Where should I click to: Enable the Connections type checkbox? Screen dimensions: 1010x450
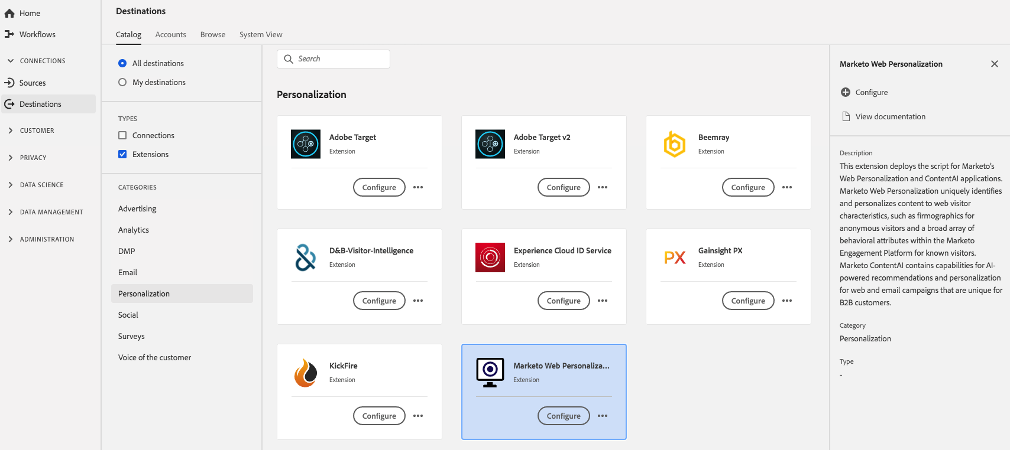122,135
